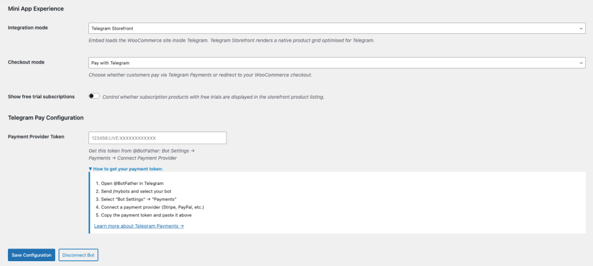Focus the Payment Provider Token field

157,138
